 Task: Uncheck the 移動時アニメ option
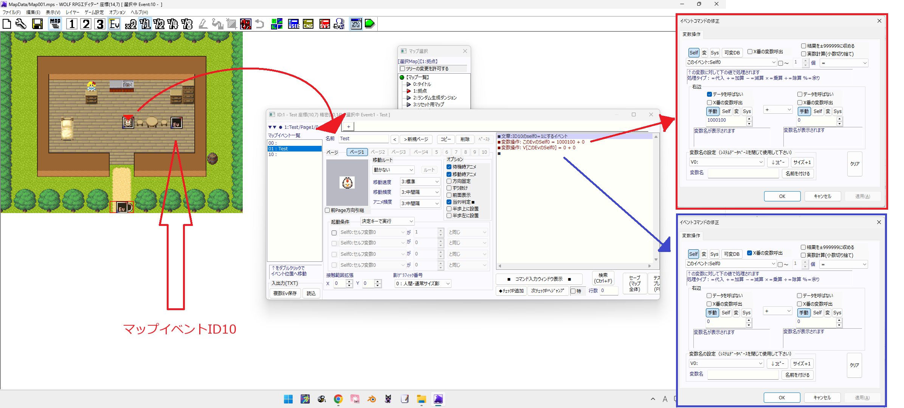tap(449, 174)
